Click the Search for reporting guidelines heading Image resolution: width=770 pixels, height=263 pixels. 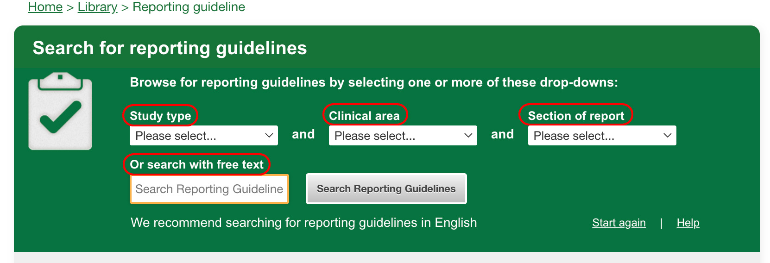point(170,48)
